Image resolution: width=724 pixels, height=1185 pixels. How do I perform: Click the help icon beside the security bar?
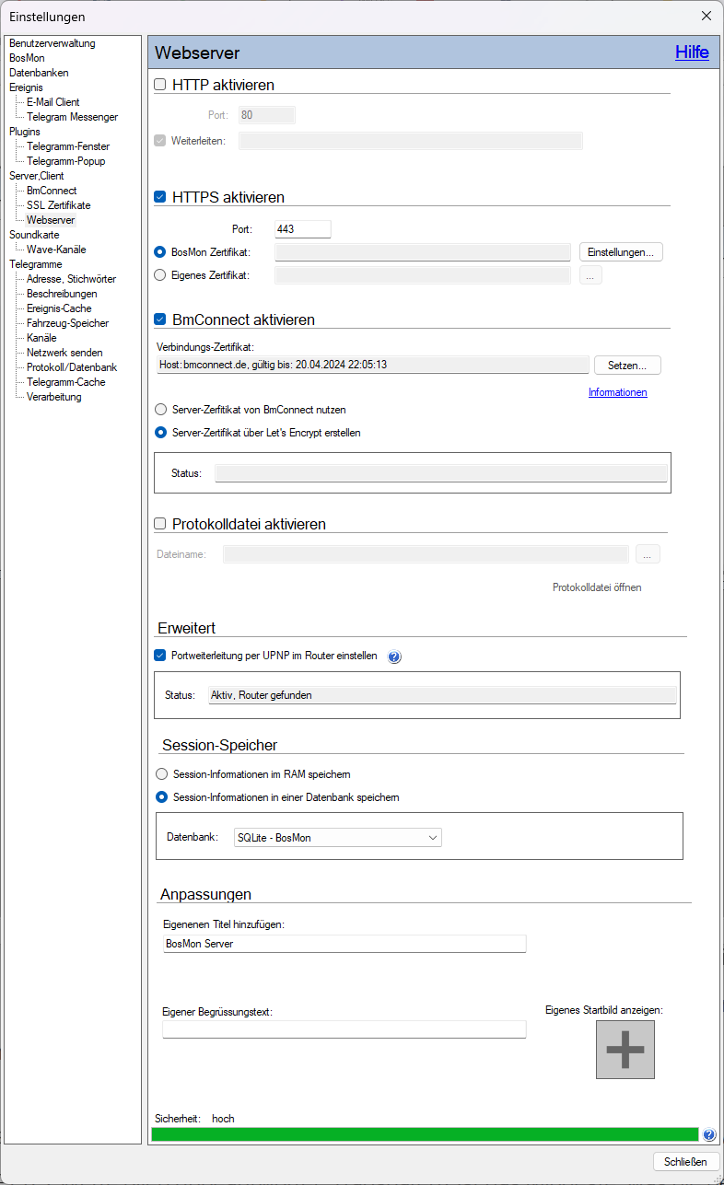click(709, 1135)
